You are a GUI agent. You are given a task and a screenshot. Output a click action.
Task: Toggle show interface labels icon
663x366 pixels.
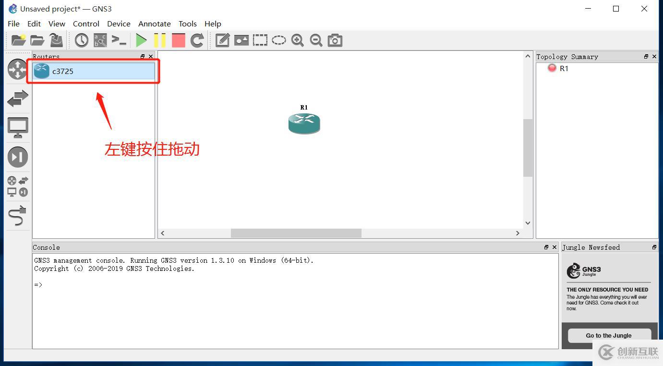point(100,40)
